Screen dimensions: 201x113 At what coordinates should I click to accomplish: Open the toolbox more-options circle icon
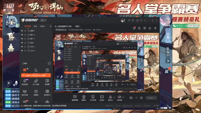(49, 64)
